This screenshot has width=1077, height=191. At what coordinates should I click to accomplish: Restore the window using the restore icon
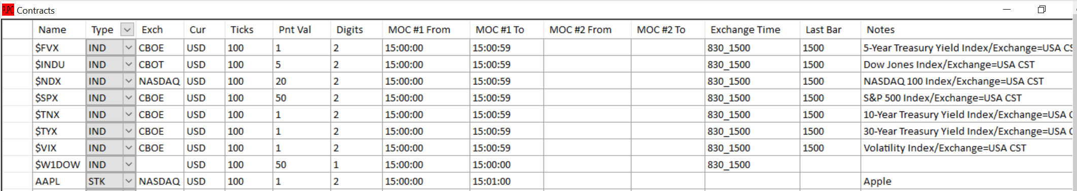coord(1042,10)
